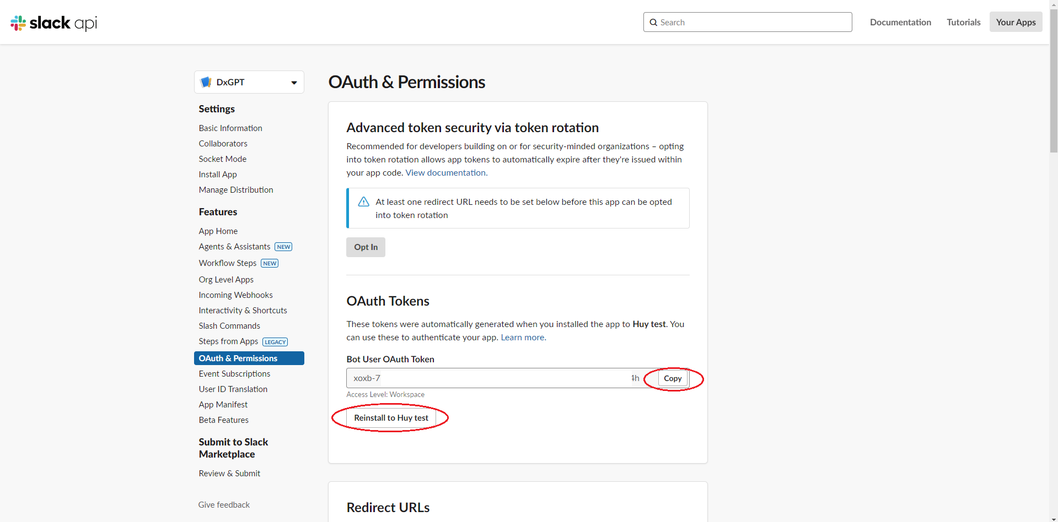1058x522 pixels.
Task: Click the Slack colored pinwheel mark
Action: pos(17,23)
